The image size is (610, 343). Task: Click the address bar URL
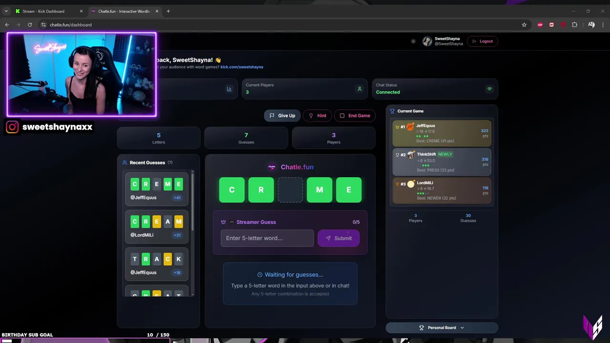coord(71,25)
